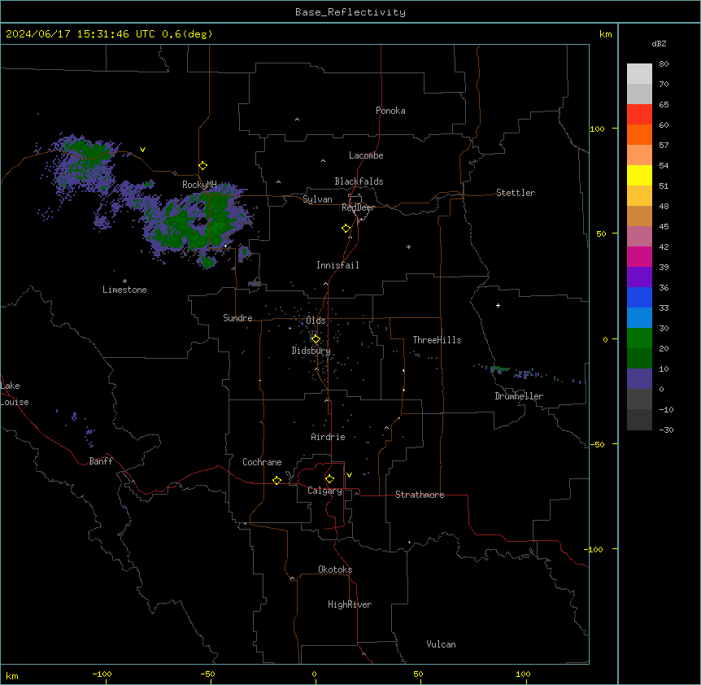
Task: Click the ThreeHills label
Action: click(437, 340)
